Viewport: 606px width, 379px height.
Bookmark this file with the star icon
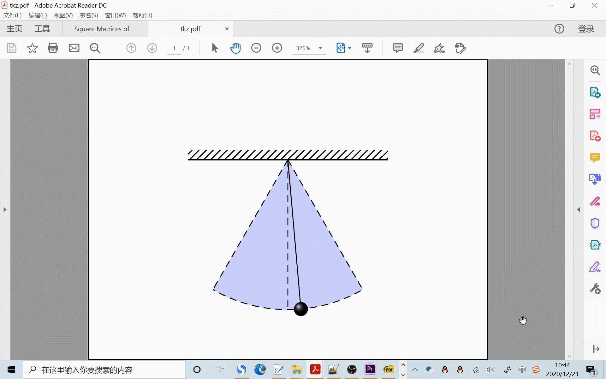pos(32,48)
